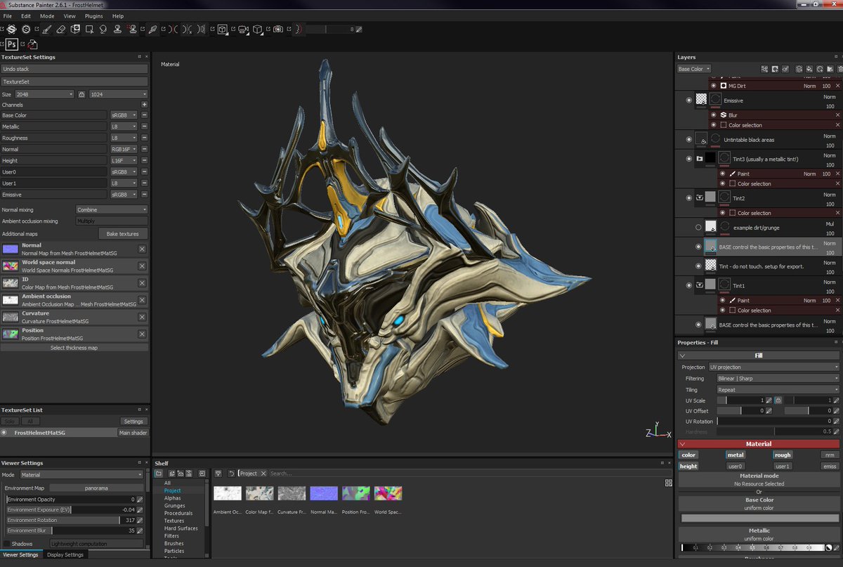Image resolution: width=843 pixels, height=567 pixels.
Task: Switch to the Display Settings tab
Action: [x=65, y=555]
